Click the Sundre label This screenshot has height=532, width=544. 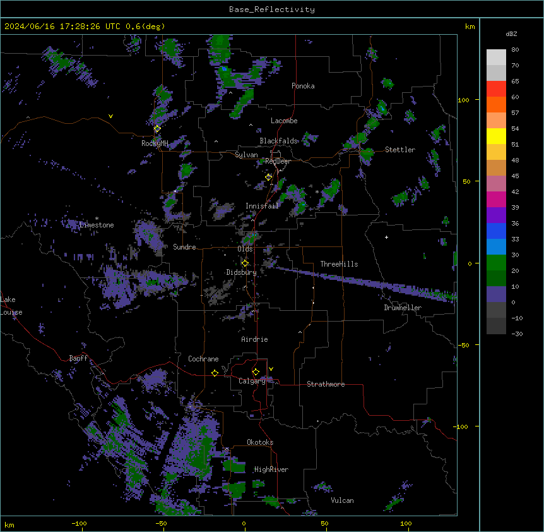[184, 247]
